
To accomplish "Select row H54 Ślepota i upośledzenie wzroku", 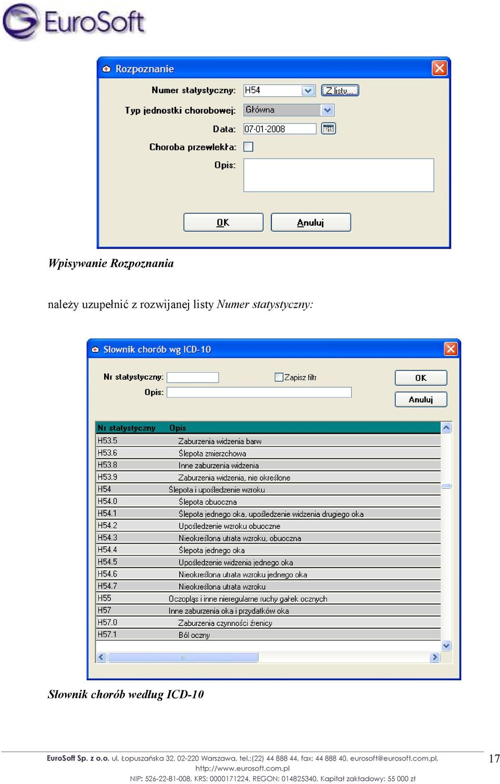I will 268,489.
